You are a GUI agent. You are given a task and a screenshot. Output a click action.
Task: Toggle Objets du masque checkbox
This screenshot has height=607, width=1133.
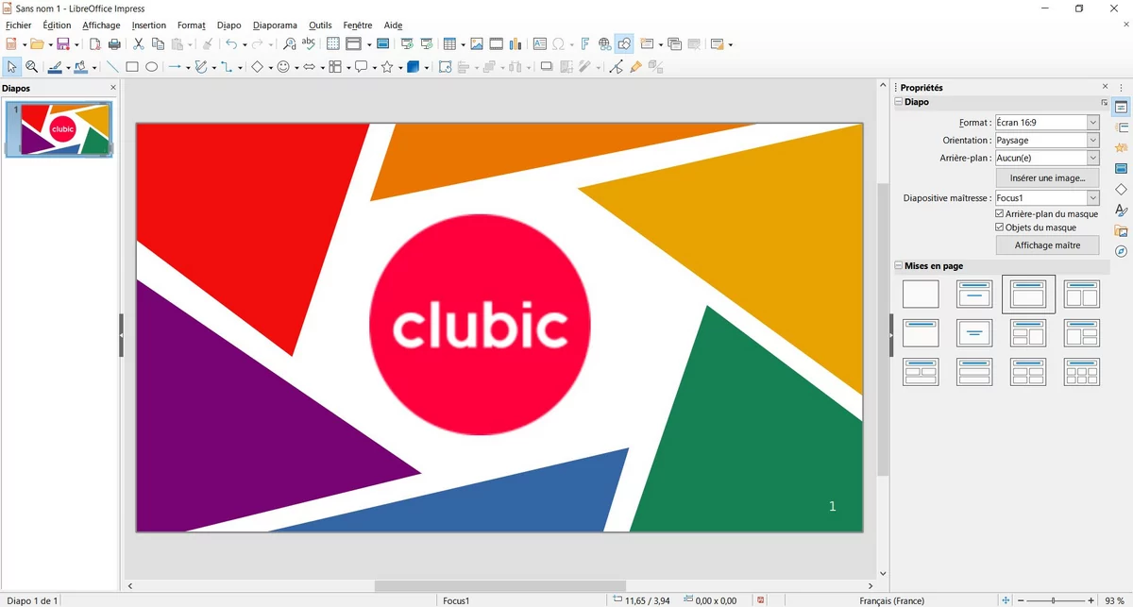(1000, 228)
